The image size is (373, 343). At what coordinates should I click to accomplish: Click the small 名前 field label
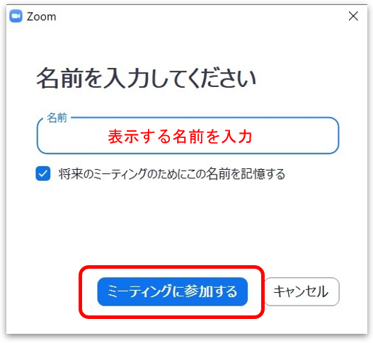click(57, 117)
